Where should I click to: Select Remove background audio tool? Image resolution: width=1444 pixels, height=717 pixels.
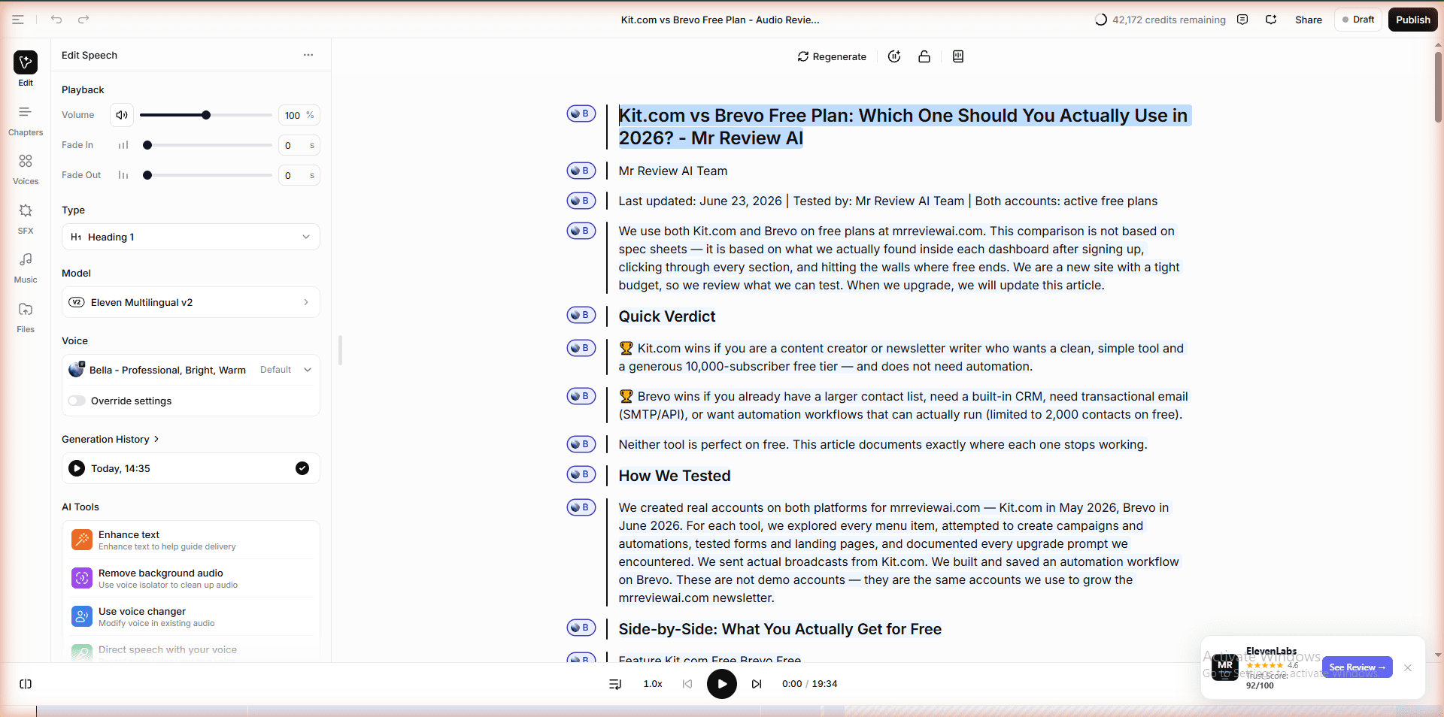[191, 578]
